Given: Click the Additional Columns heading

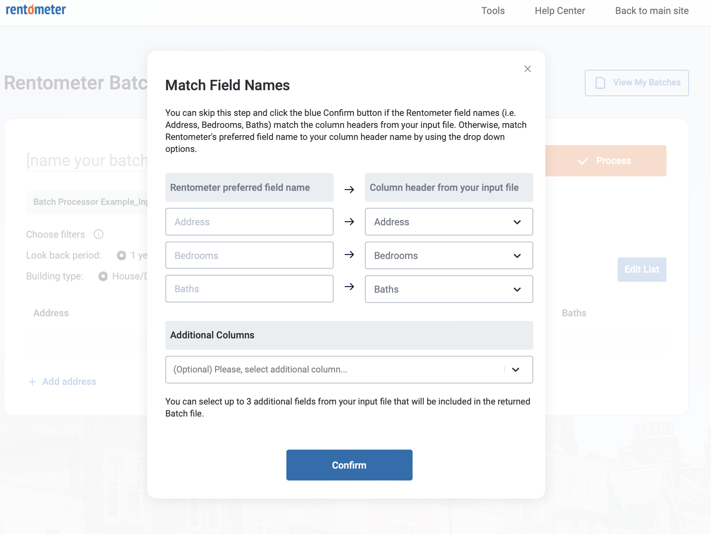Looking at the screenshot, I should 212,335.
